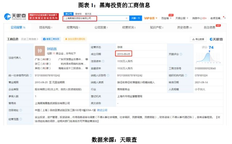The image size is (232, 144).
Task: Switch to the 自主信息 tab
Action: (x=210, y=28)
